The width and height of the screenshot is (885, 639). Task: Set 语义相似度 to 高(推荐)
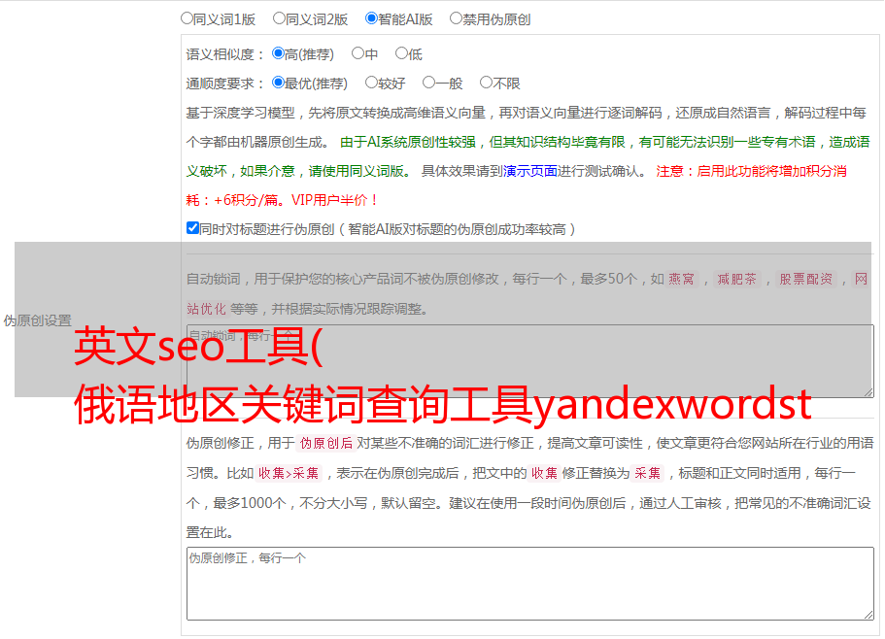point(278,53)
